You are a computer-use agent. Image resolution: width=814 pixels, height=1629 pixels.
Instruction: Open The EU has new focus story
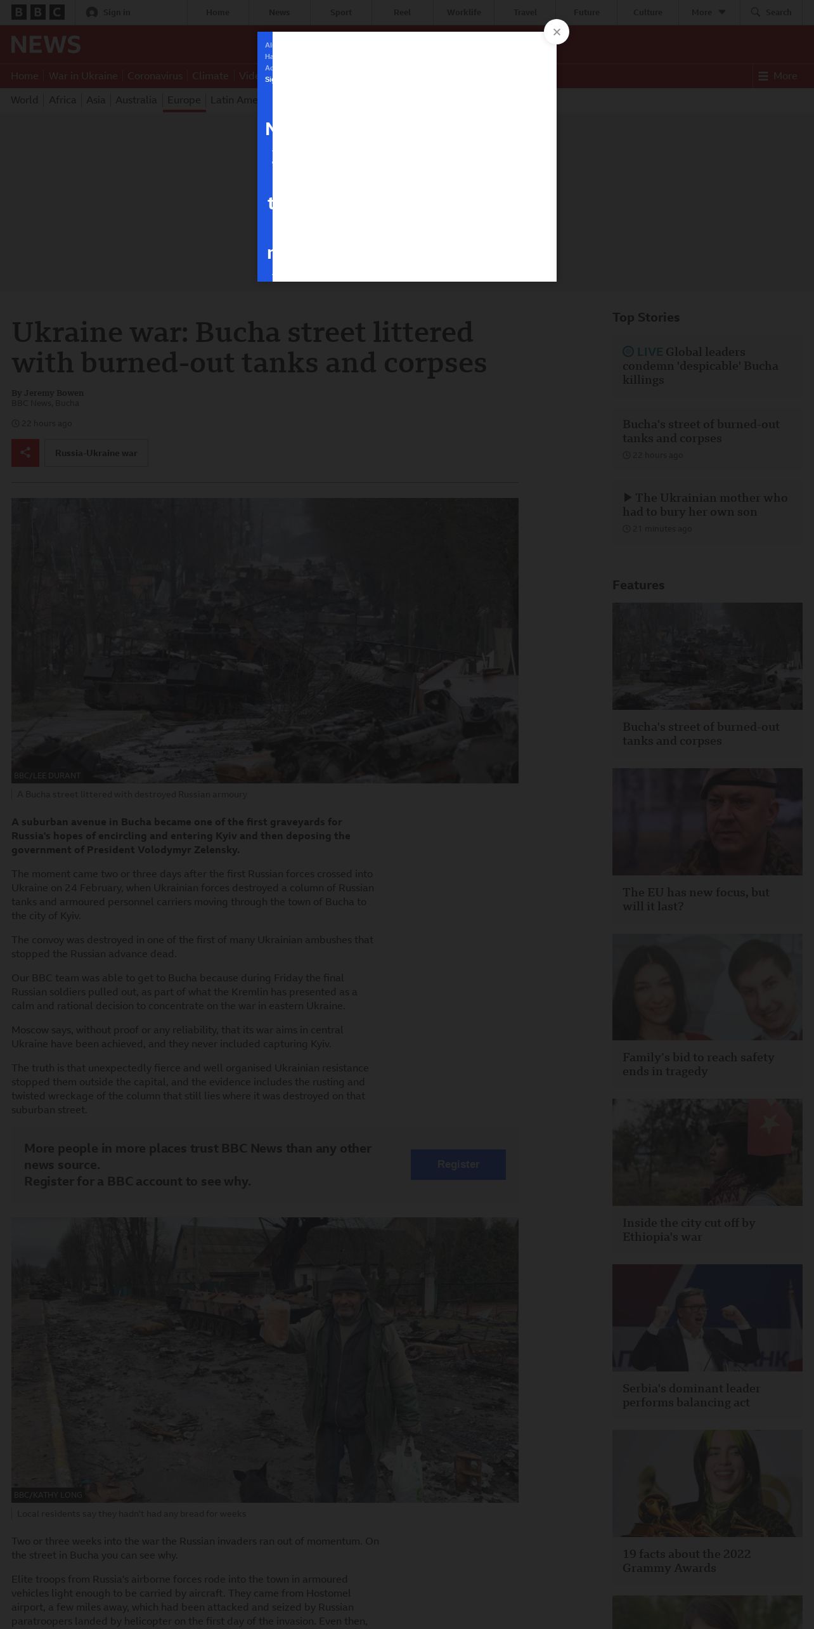pos(696,900)
